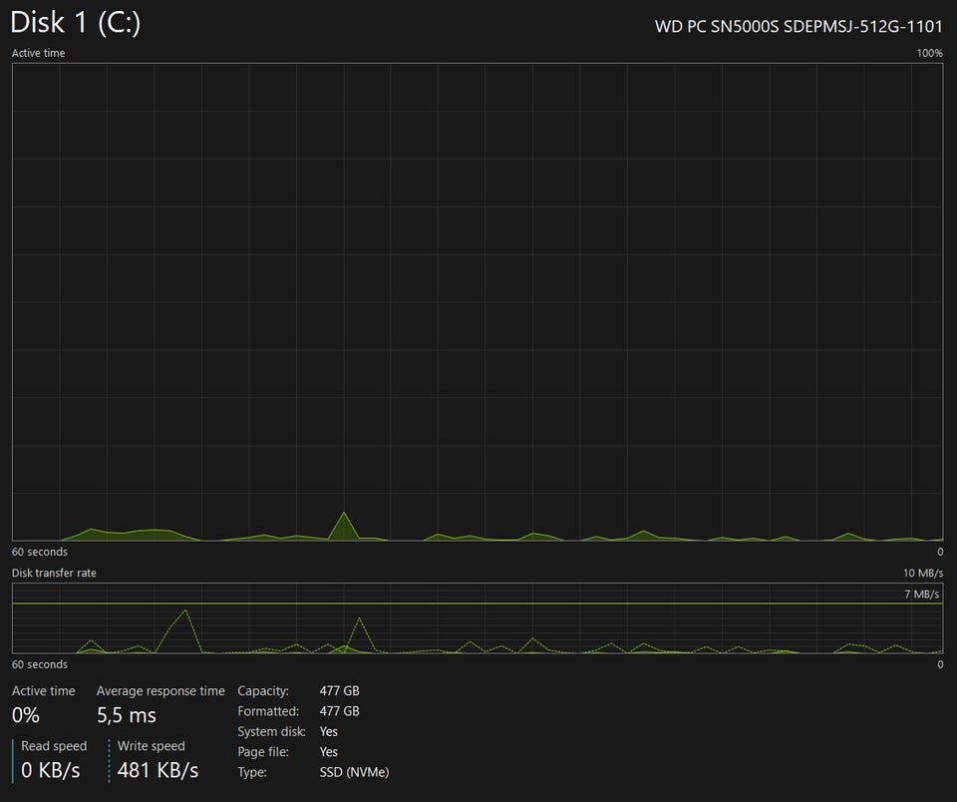
Task: Click the Active time graph label
Action: point(39,53)
